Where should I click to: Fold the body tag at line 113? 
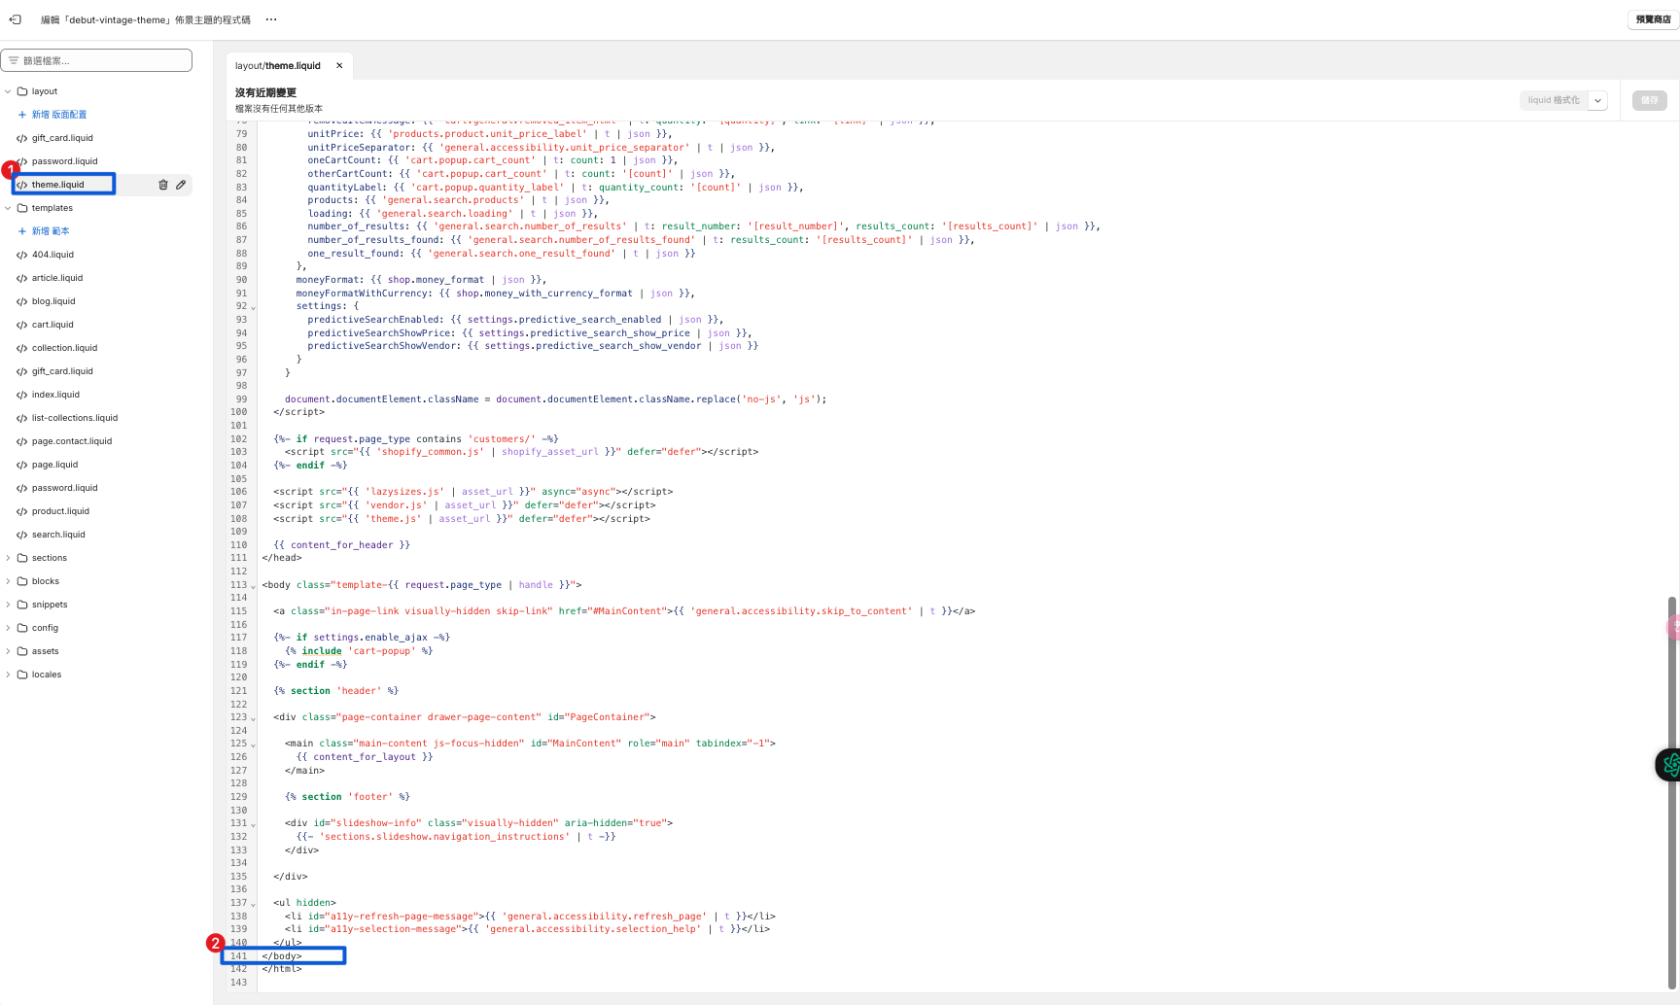coord(254,586)
